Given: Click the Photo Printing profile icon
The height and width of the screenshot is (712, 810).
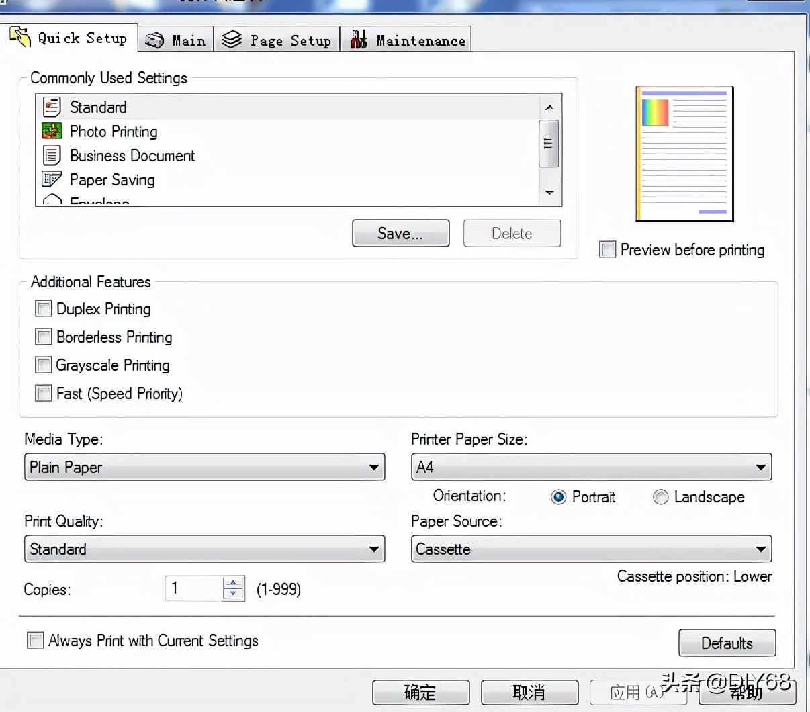Looking at the screenshot, I should (52, 131).
